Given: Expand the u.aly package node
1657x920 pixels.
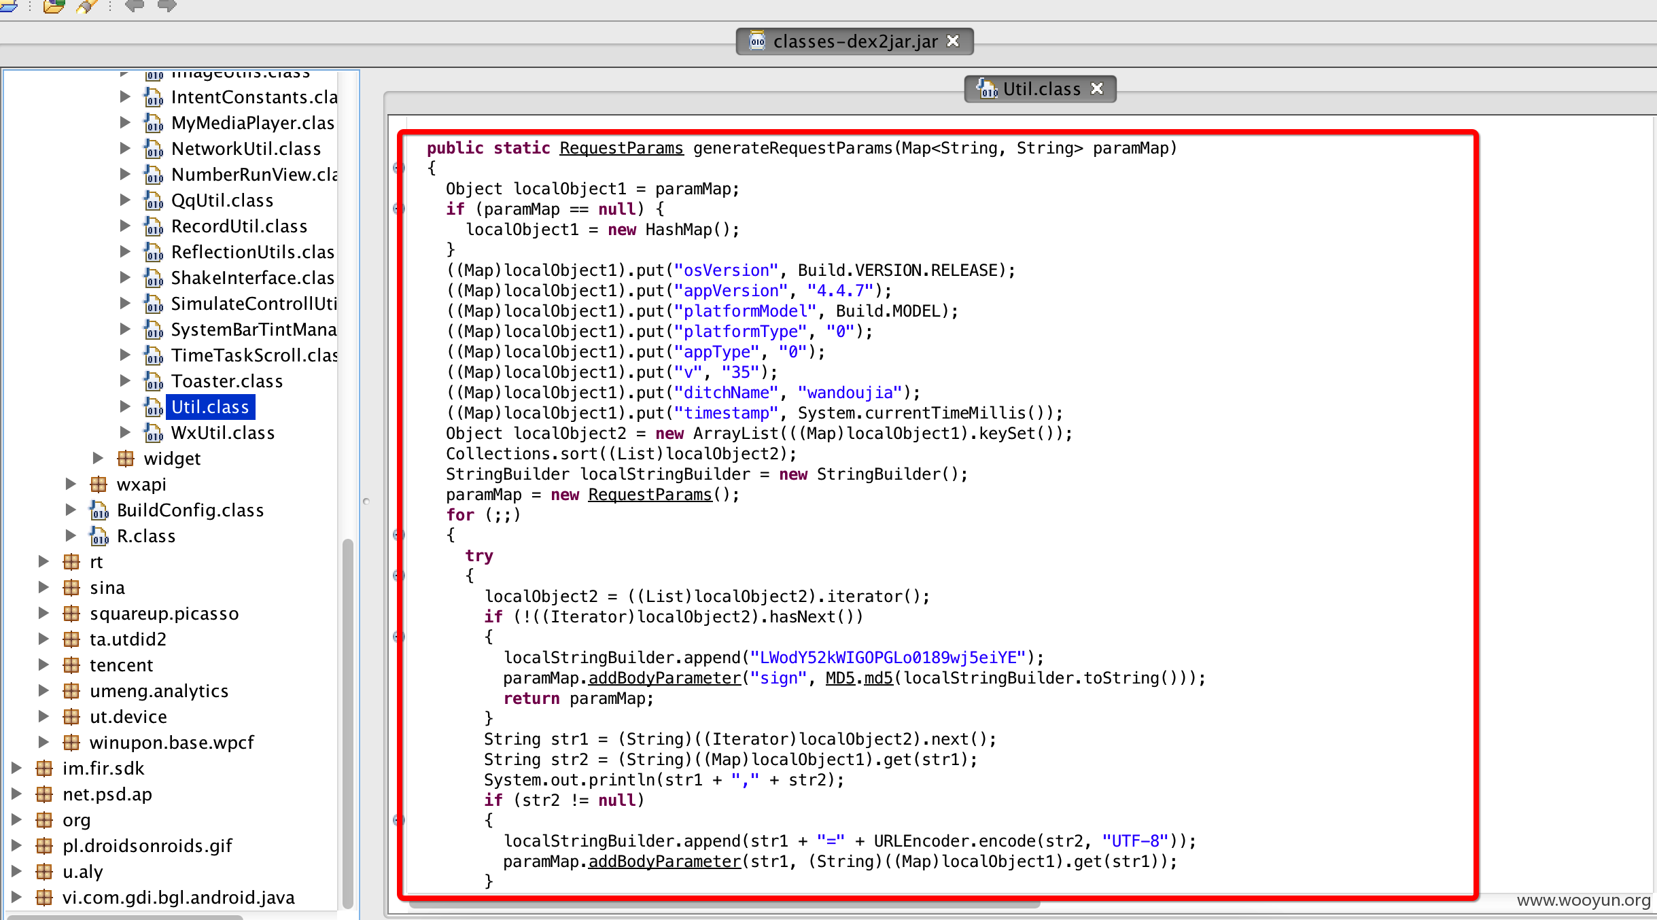Looking at the screenshot, I should (x=16, y=871).
